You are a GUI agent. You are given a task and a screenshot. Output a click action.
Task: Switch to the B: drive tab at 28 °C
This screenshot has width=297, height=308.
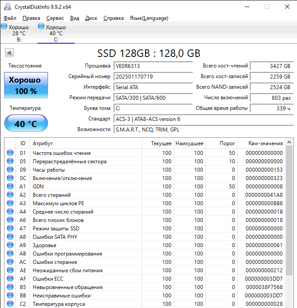pyautogui.click(x=19, y=33)
